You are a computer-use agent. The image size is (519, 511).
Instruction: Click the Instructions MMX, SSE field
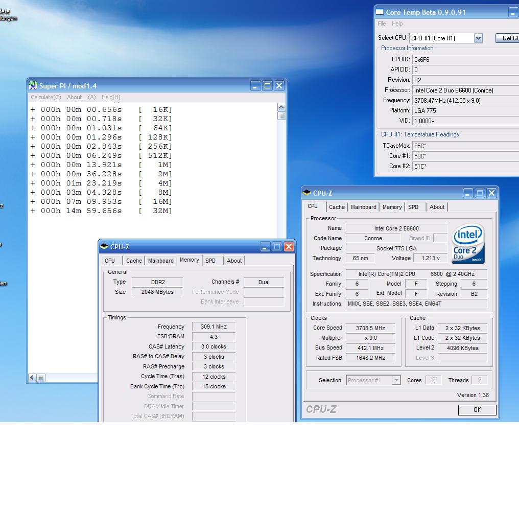416,304
